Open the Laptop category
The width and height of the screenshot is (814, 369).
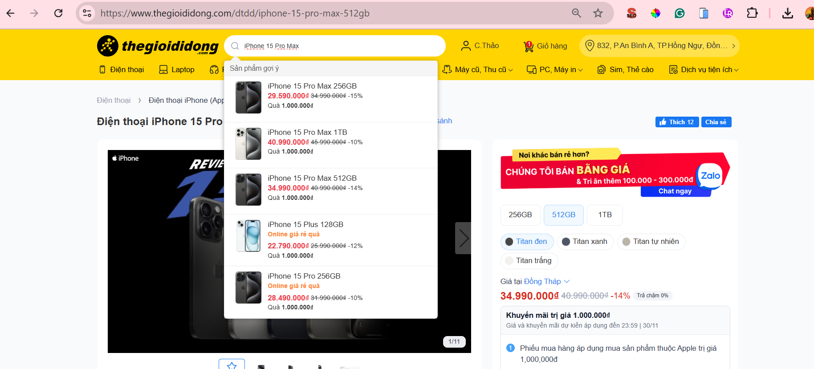(177, 70)
